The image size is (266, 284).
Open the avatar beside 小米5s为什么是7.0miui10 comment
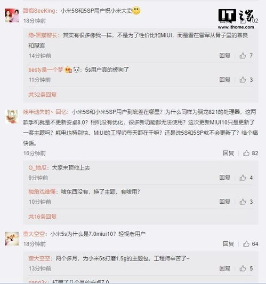pos(12,239)
